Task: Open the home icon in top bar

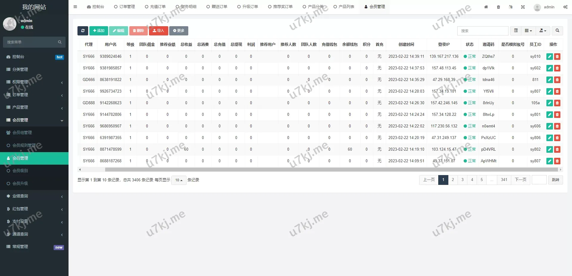Action: [x=486, y=7]
